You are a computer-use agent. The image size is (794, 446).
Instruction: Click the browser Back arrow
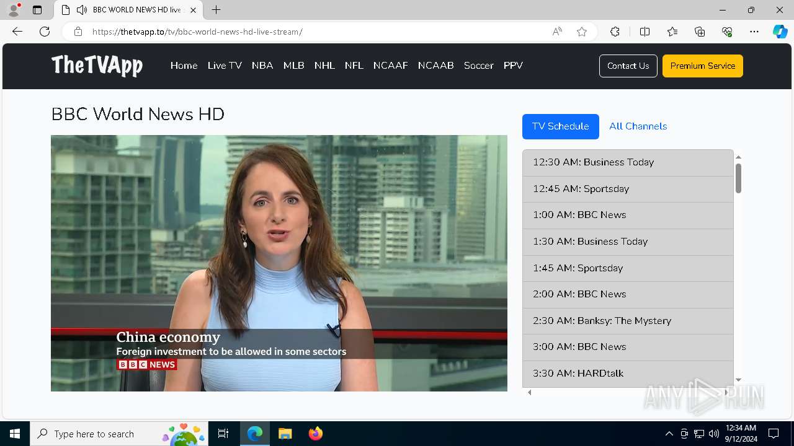point(17,32)
